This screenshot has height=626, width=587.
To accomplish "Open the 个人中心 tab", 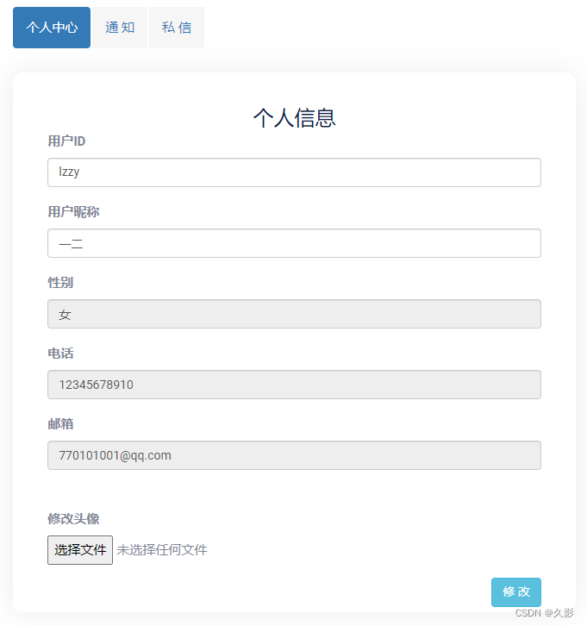I will (x=52, y=28).
